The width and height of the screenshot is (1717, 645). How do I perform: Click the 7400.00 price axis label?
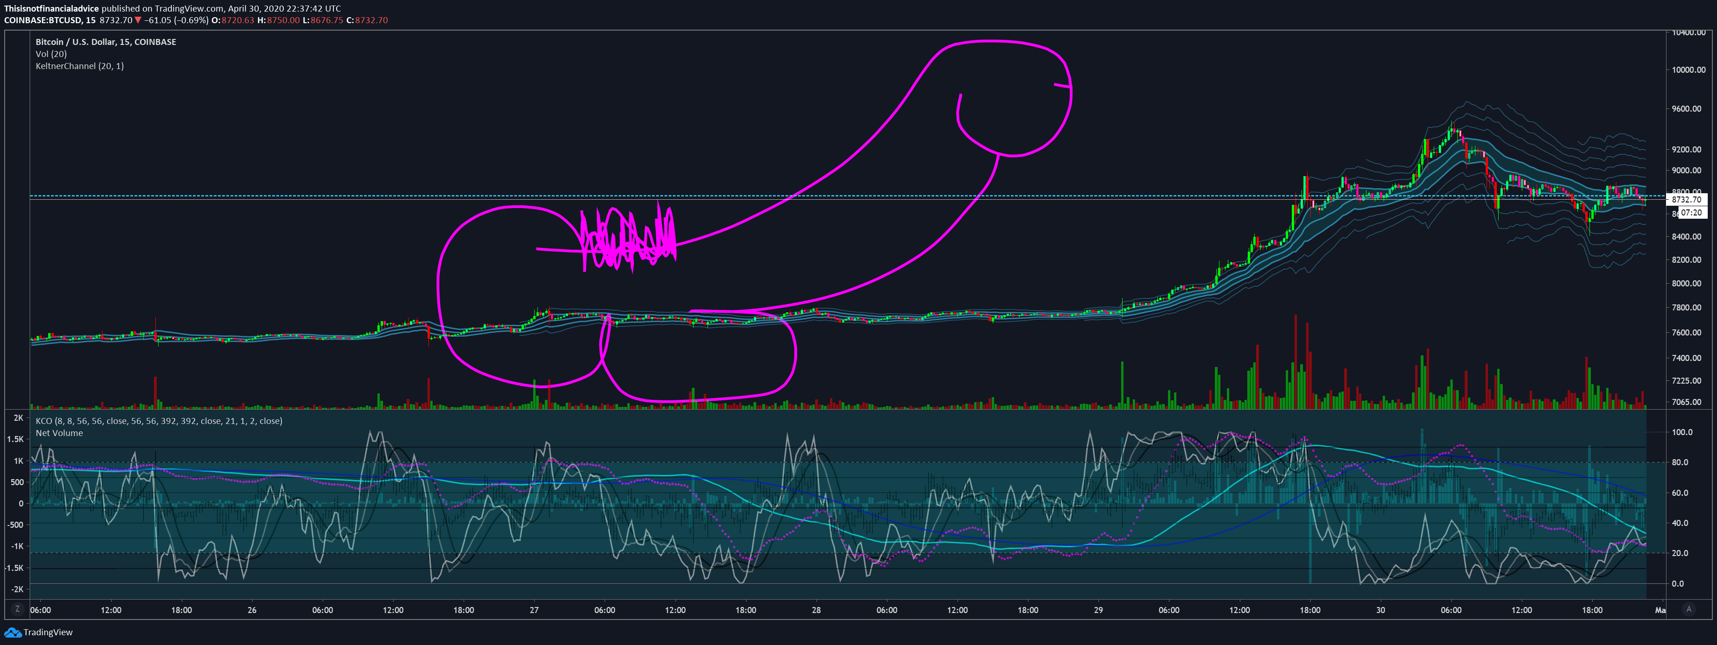tap(1686, 358)
